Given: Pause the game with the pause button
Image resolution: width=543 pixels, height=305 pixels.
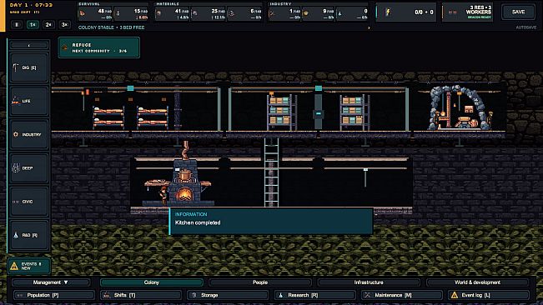Looking at the screenshot, I should (x=17, y=25).
